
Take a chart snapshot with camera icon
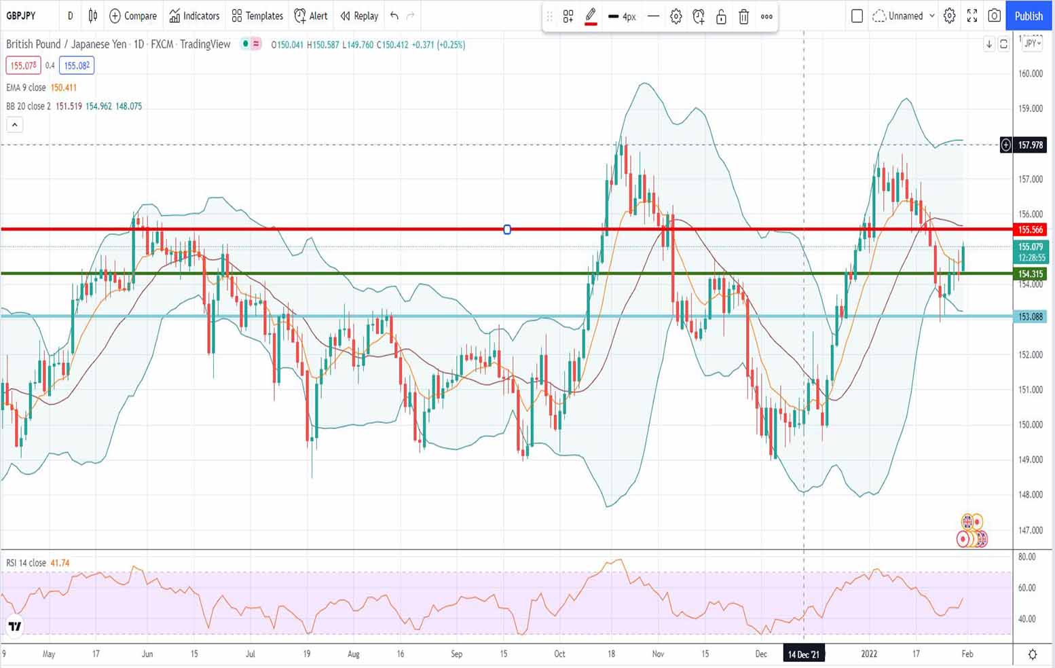(x=995, y=16)
